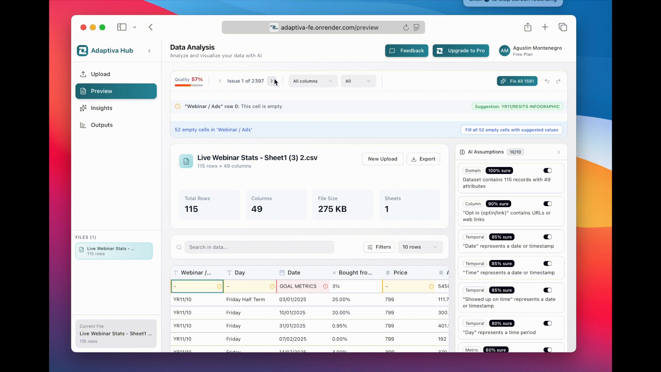Viewport: 661px width, 372px height.
Task: Click warning icon in GOAL METRICS cell
Action: tap(325, 286)
